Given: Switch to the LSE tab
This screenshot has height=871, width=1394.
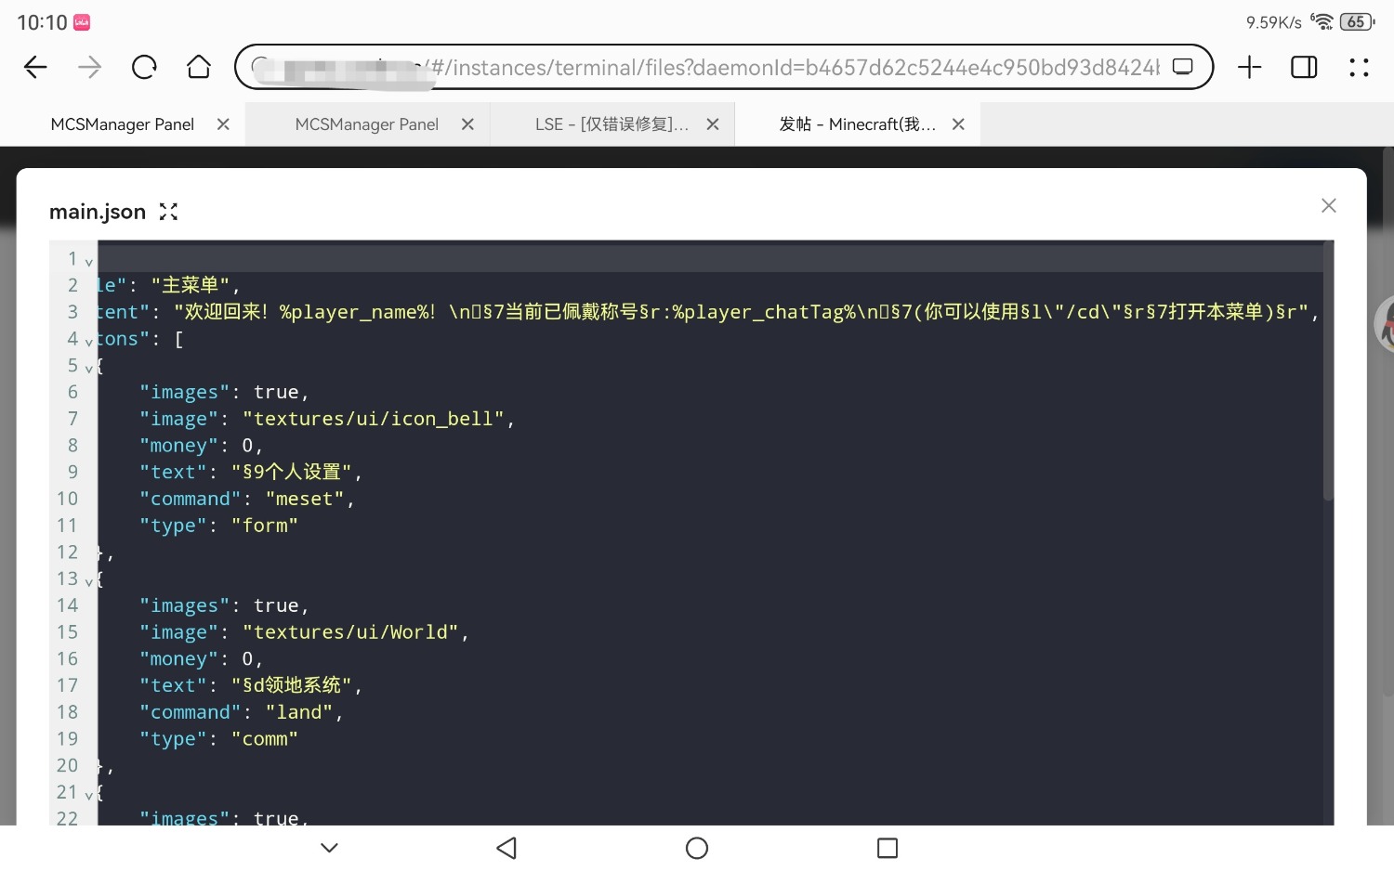Looking at the screenshot, I should pos(612,124).
